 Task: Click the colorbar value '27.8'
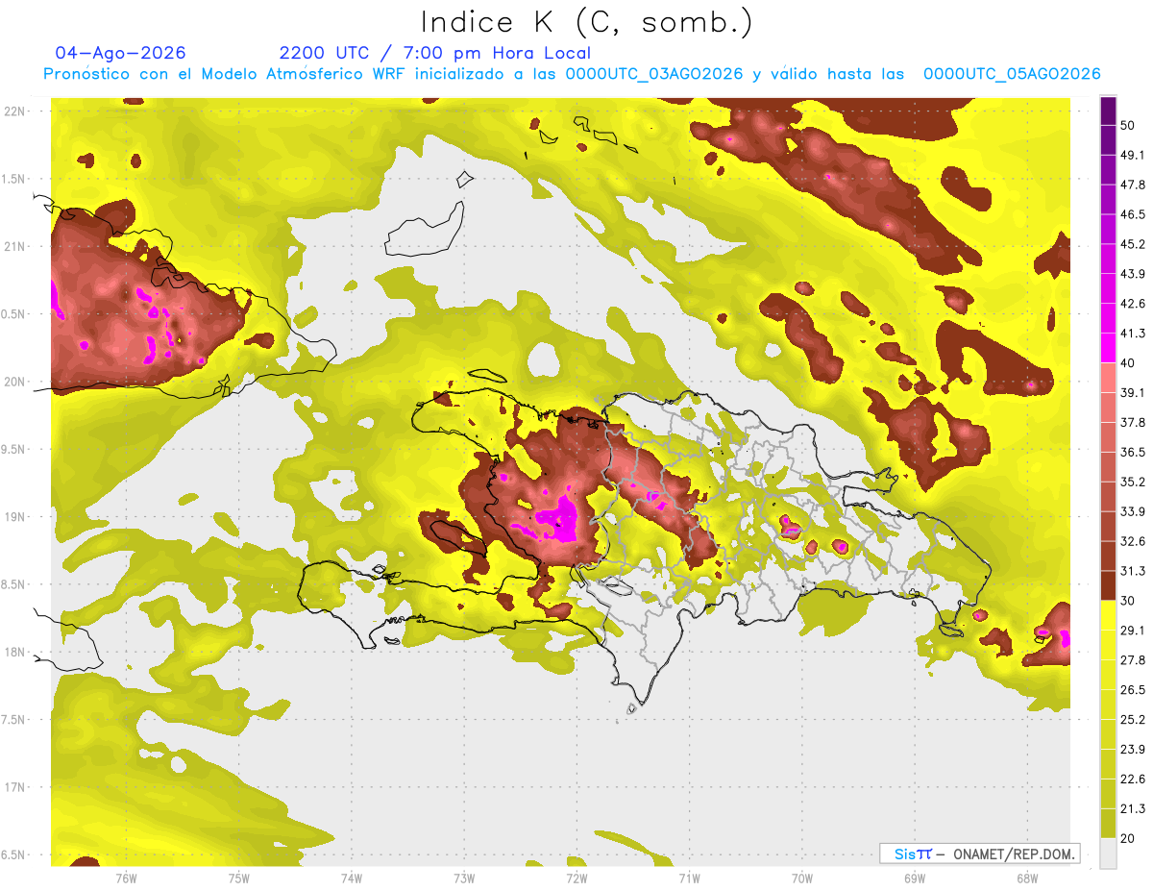[x=1133, y=659]
